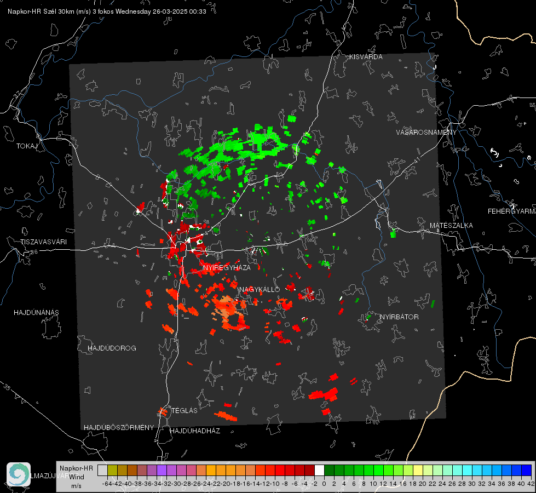Select the pale yellow legend swatch above 18

[418, 470]
